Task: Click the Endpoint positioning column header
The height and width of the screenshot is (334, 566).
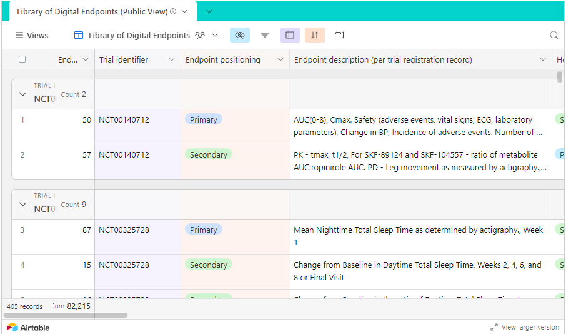Action: pos(235,59)
